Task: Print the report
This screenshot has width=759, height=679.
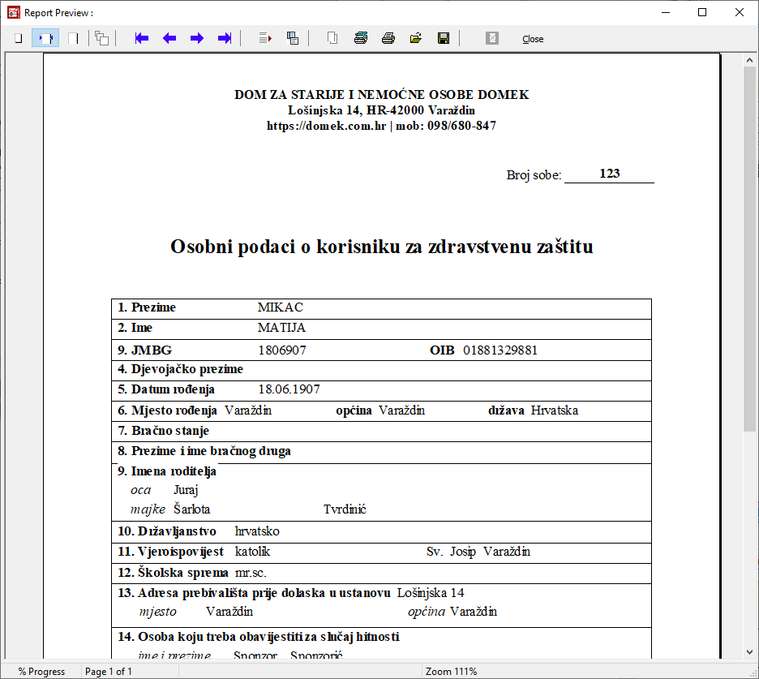Action: pyautogui.click(x=388, y=38)
